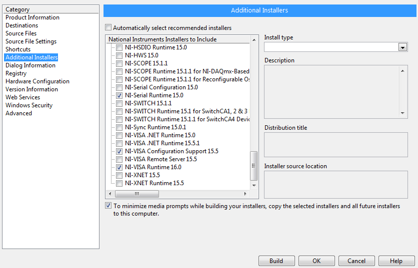This screenshot has width=418, height=268.
Task: Check NI-Serial Configuration 15.0 checkbox
Action: pyautogui.click(x=119, y=87)
